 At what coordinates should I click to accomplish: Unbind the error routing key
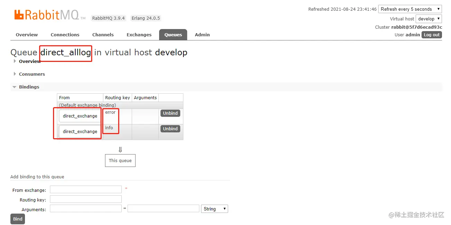pos(170,113)
